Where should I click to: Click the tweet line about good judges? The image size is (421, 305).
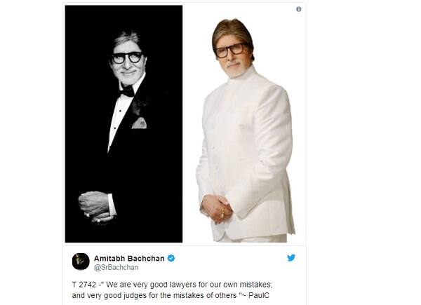coord(171,296)
